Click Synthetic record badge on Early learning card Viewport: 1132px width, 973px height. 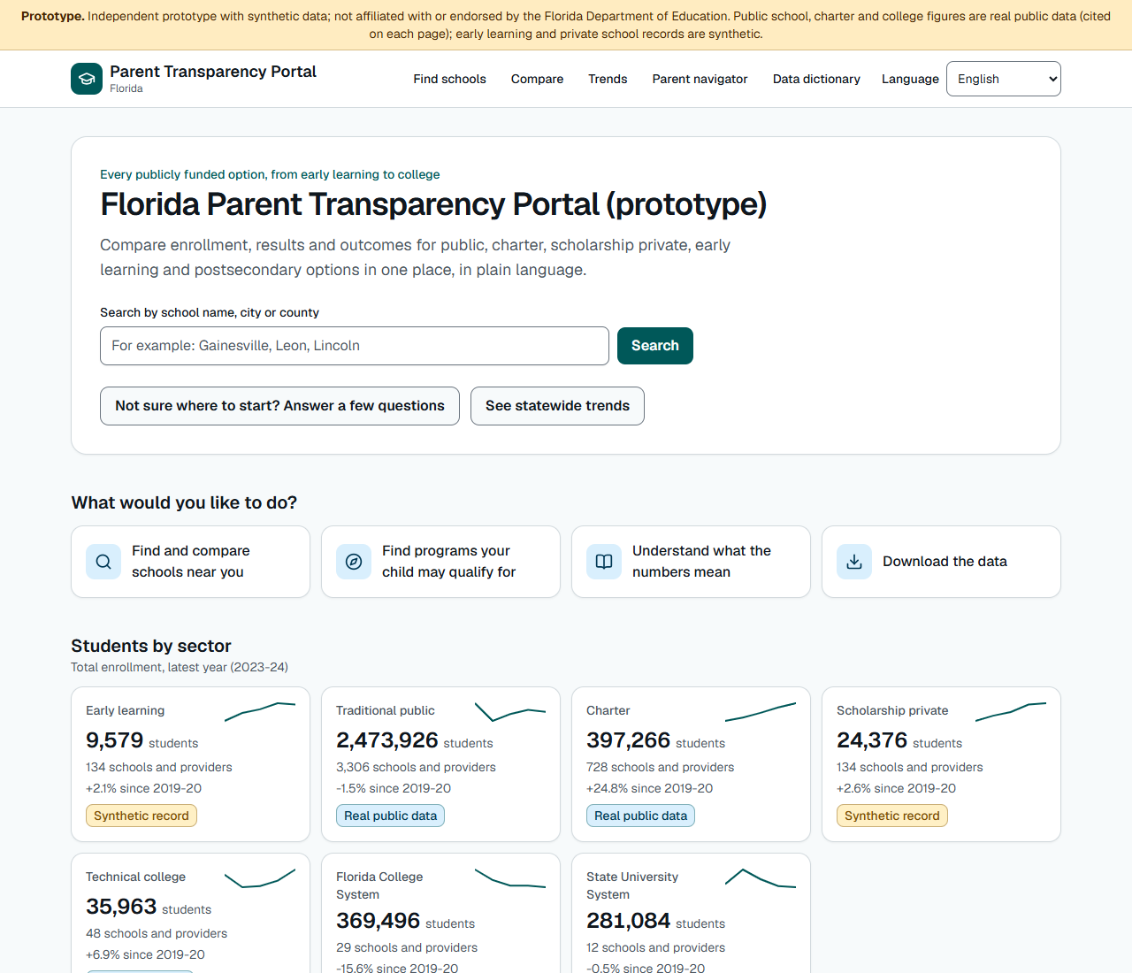pos(141,816)
